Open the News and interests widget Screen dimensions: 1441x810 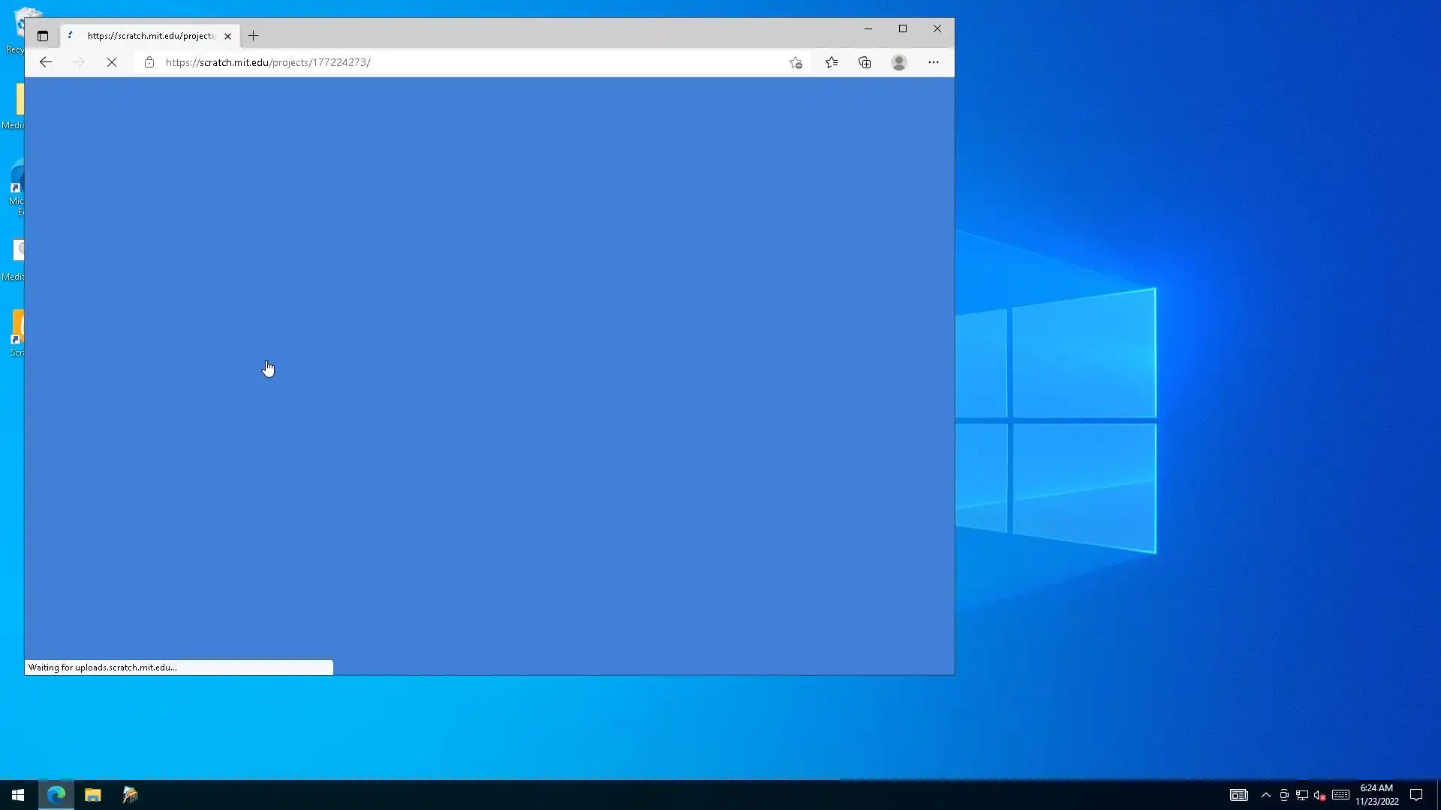point(1239,795)
